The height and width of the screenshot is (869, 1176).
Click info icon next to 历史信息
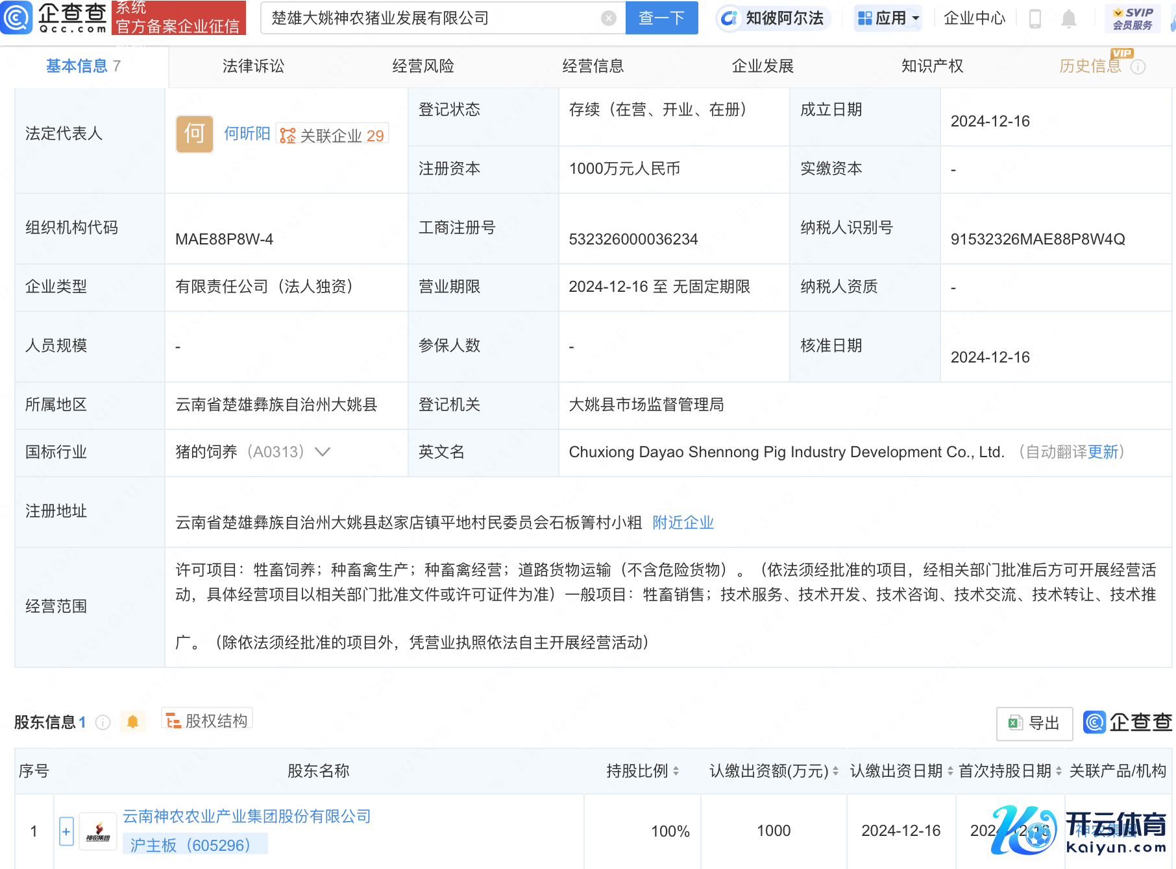pyautogui.click(x=1138, y=67)
